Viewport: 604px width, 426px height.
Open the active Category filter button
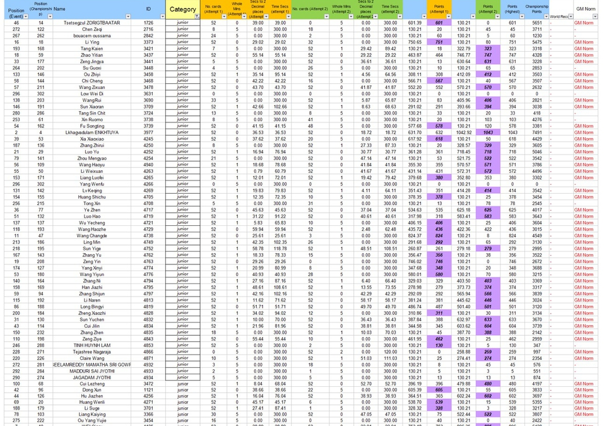[x=197, y=16]
